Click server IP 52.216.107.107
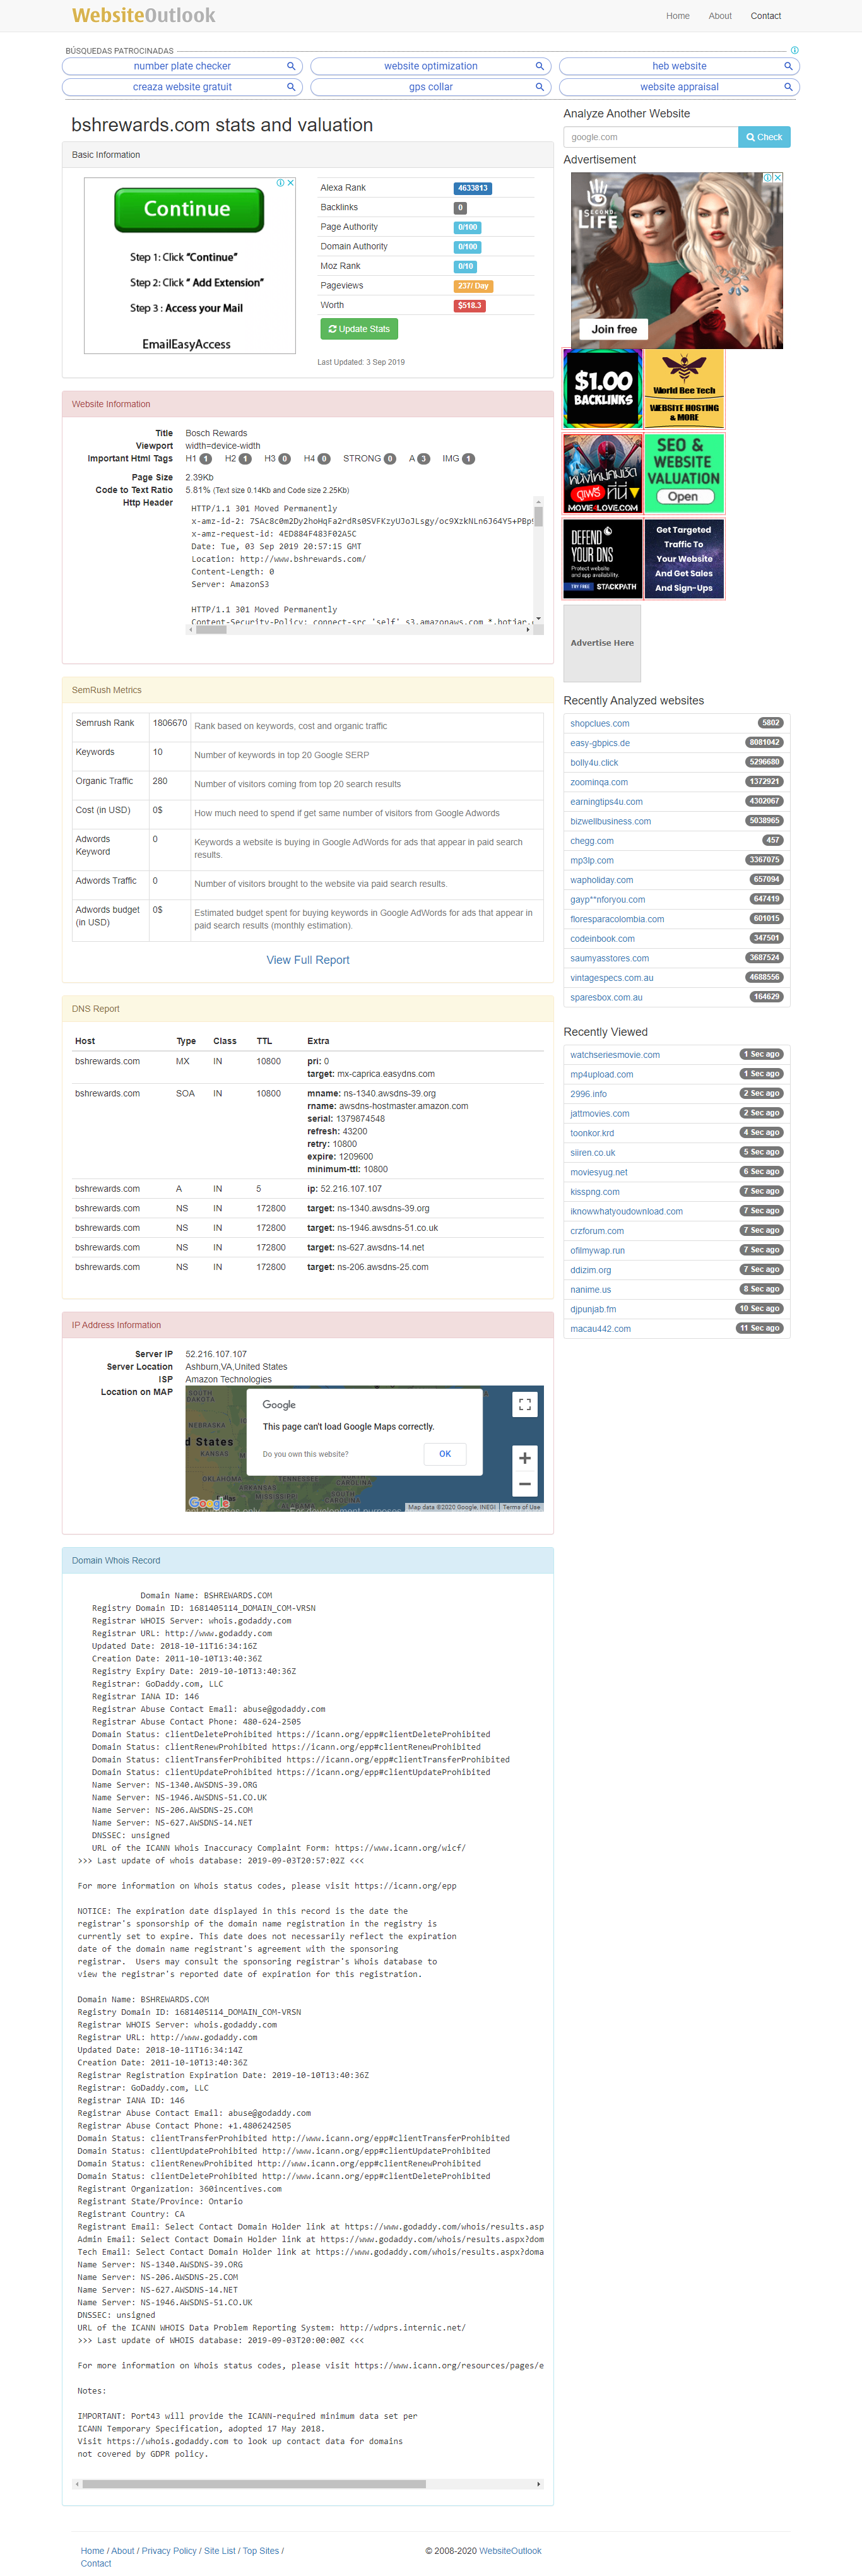 216,1354
